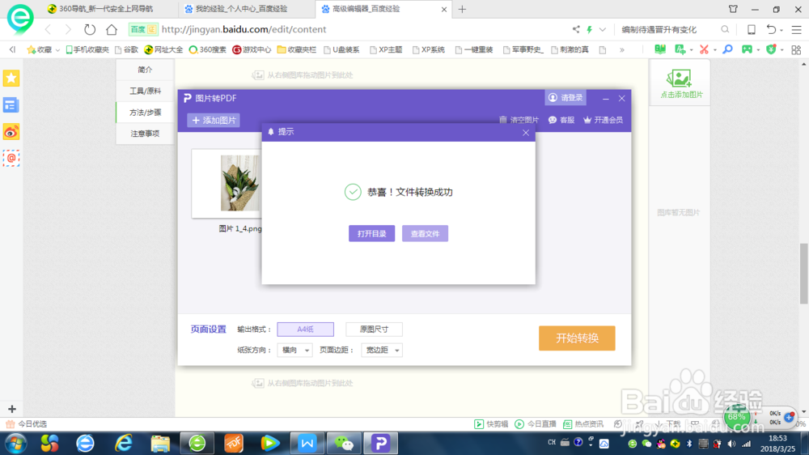Click the red scissors screenshot icon
Image resolution: width=809 pixels, height=455 pixels.
point(704,49)
